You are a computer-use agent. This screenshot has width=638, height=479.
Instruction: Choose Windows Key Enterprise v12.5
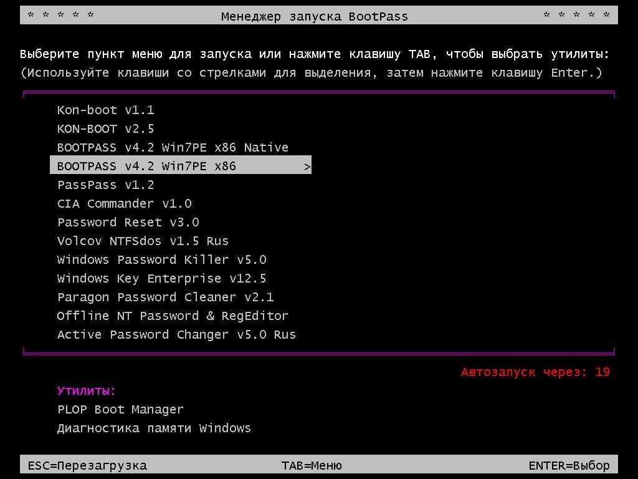coord(161,279)
